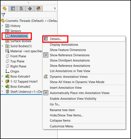Expand the Boss-Extrude2 feature
Viewport: 131px width, 139px height.
tap(2, 86)
